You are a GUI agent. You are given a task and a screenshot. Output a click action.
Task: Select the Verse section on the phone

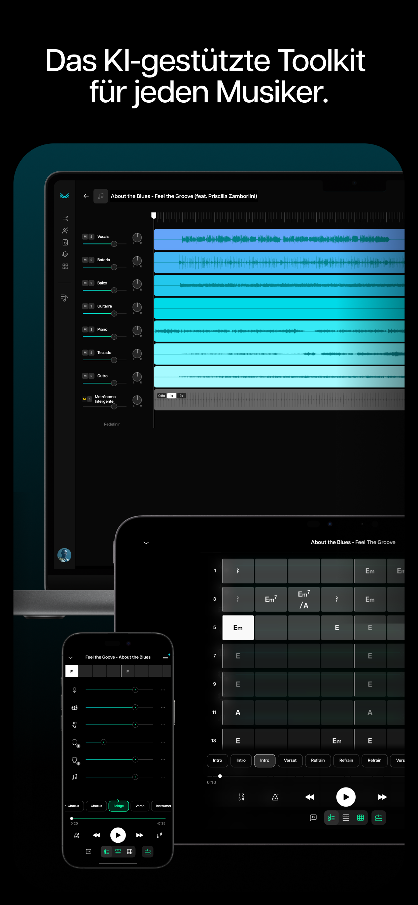pyautogui.click(x=140, y=806)
